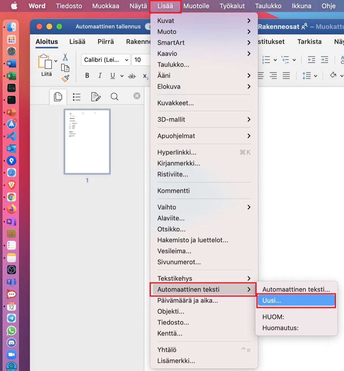Apply subscript formatting

click(146, 76)
